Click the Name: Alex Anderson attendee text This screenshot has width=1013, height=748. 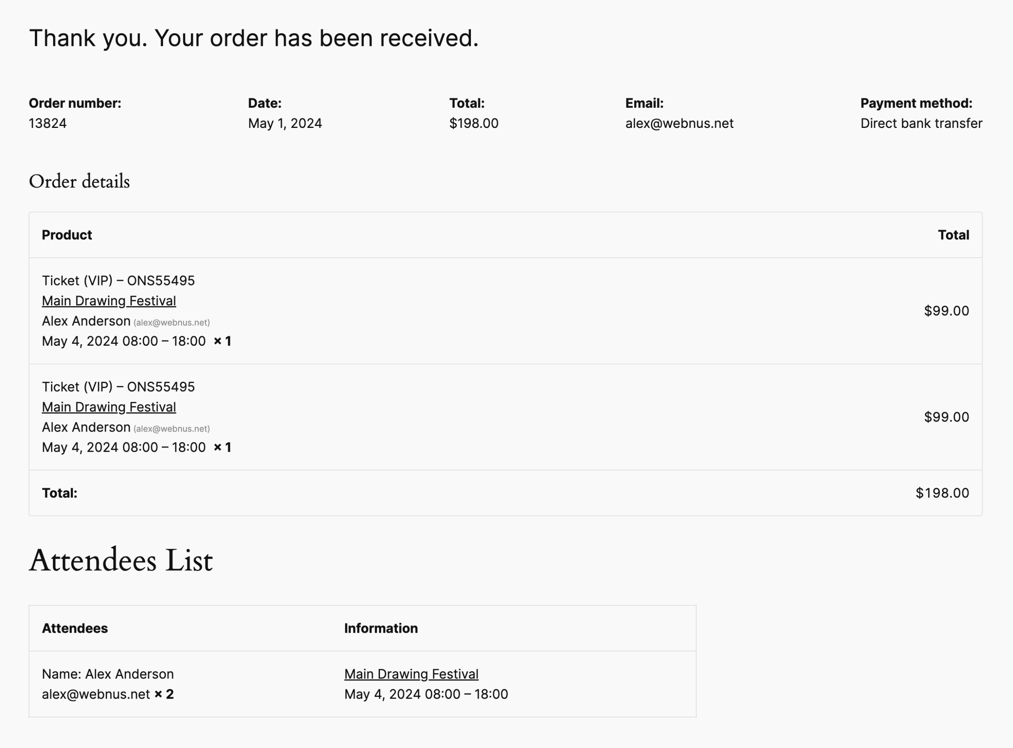click(x=108, y=674)
